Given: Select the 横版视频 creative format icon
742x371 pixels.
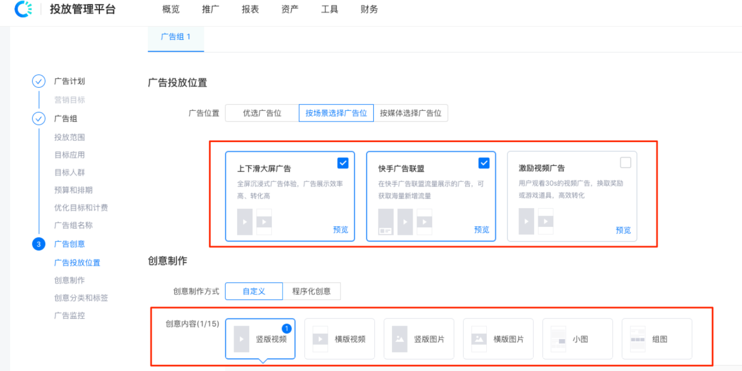Looking at the screenshot, I should [x=339, y=338].
